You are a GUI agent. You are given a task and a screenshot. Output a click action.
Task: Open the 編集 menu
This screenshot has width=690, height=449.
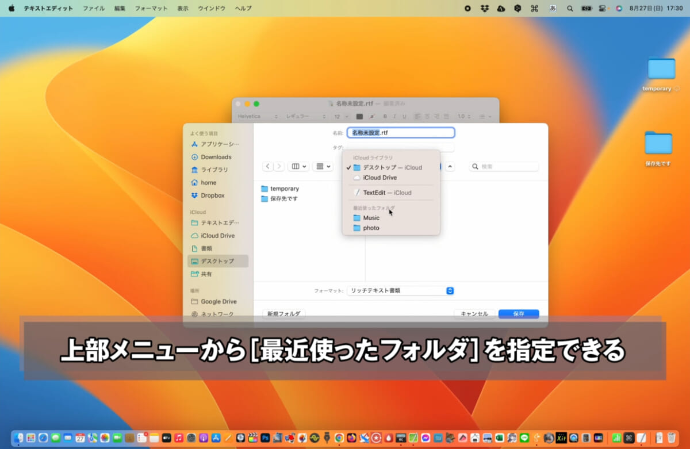click(x=120, y=8)
